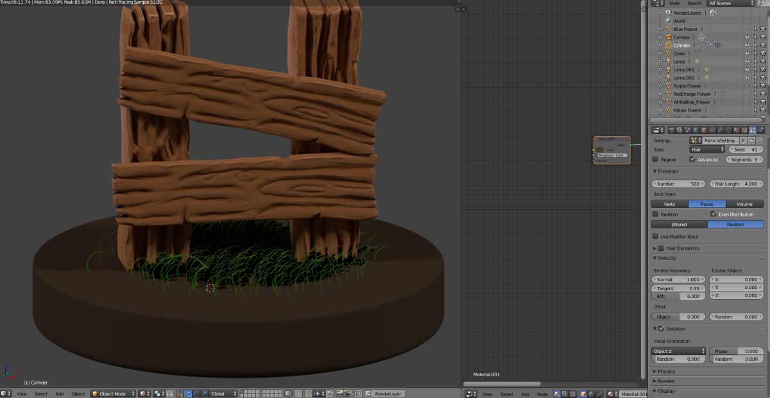The image size is (770, 398).
Task: Toggle the Hair Dynamics checkbox
Action: 662,248
